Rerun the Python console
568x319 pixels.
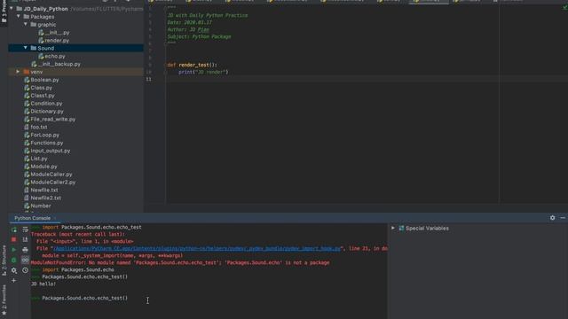14,230
